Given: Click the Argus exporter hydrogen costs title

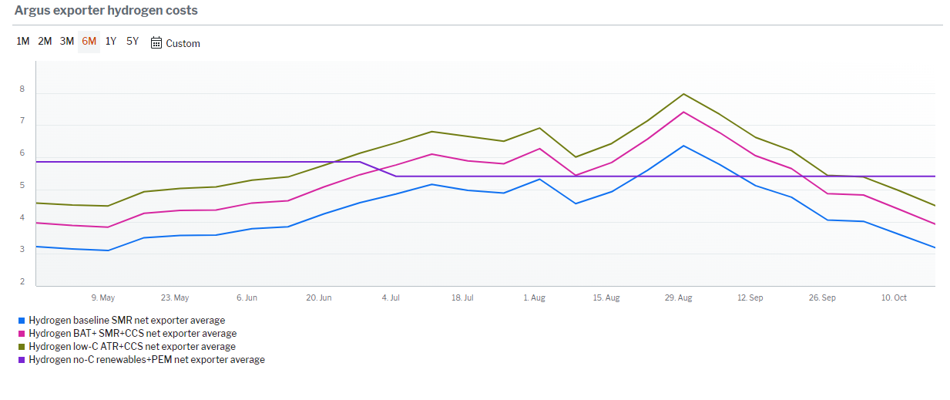Looking at the screenshot, I should [106, 11].
